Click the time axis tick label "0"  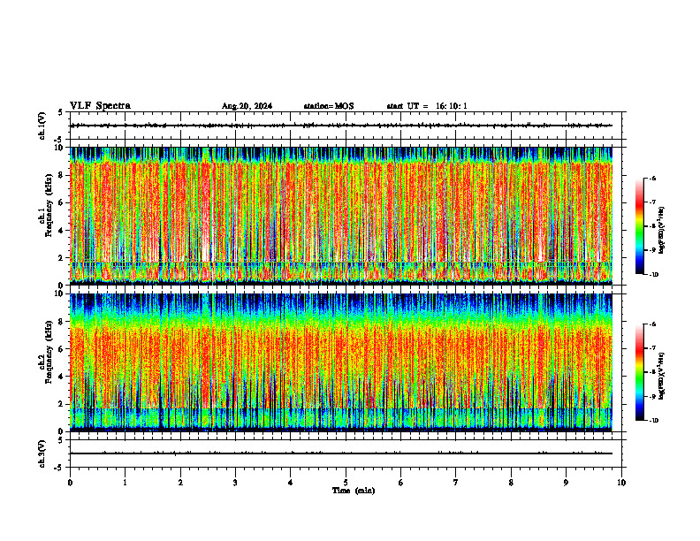coord(70,483)
